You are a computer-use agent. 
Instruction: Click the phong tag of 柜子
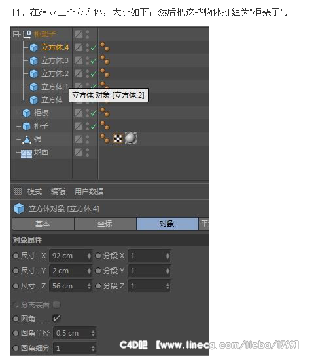coord(105,126)
